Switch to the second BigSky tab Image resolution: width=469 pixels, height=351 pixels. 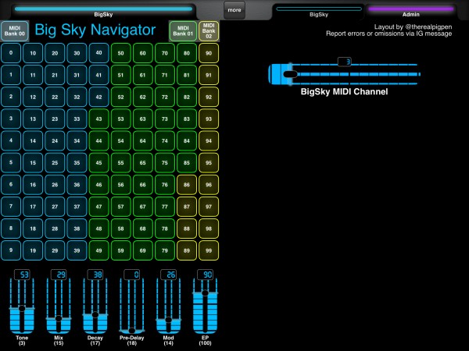[x=319, y=11]
